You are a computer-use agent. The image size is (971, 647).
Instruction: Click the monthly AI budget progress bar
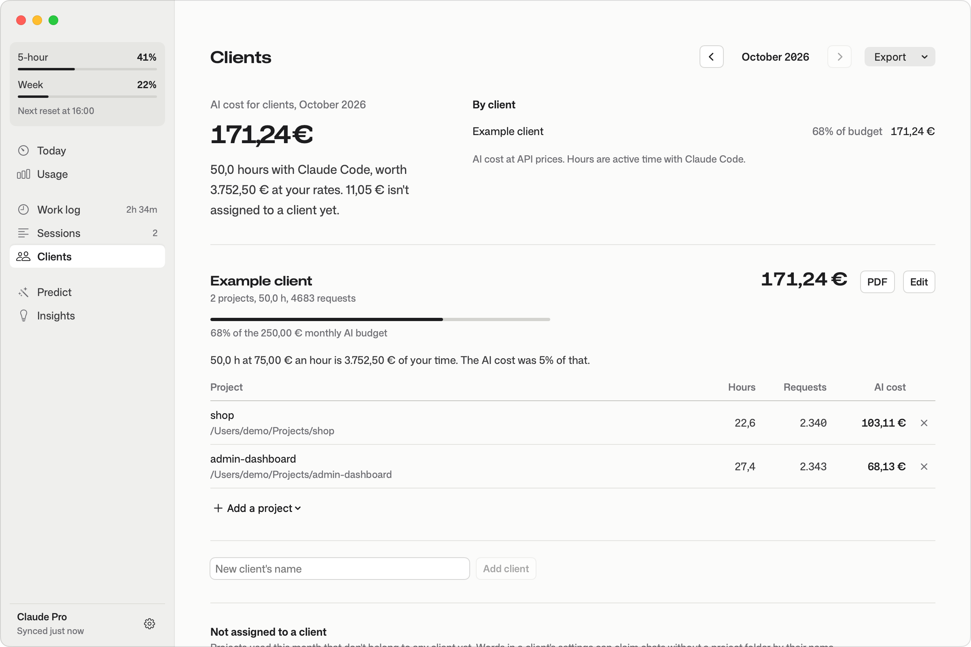pos(380,319)
